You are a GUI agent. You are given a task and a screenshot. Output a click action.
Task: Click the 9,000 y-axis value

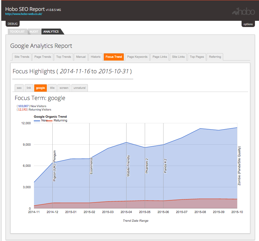tap(27, 144)
